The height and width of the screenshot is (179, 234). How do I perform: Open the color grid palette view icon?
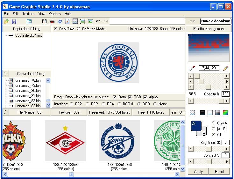pos(29,21)
